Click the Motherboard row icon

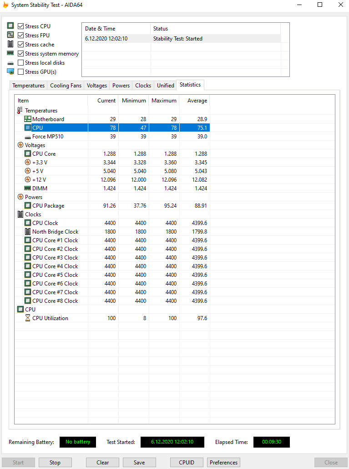pos(28,119)
